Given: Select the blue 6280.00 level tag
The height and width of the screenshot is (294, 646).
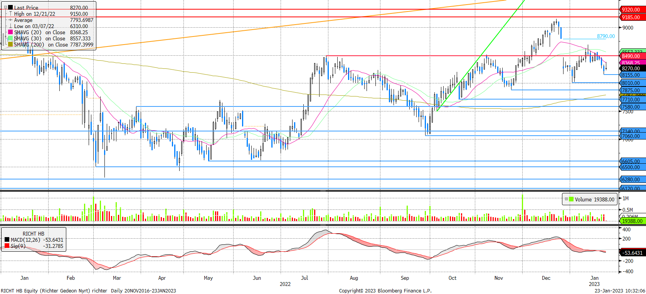Looking at the screenshot, I should click(x=632, y=179).
